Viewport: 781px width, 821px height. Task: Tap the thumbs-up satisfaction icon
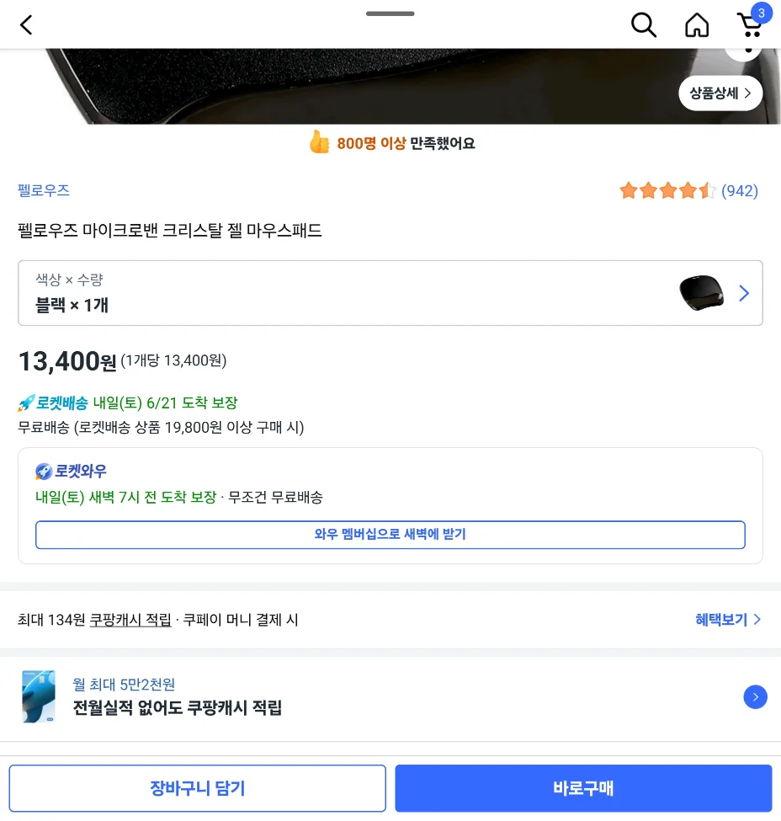click(x=319, y=142)
